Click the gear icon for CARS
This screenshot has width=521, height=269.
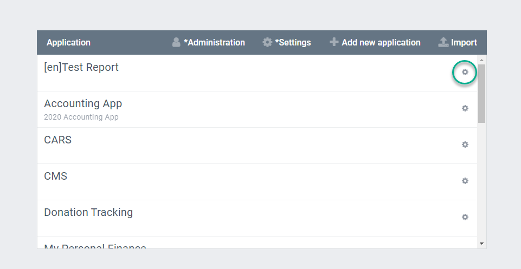(x=465, y=145)
